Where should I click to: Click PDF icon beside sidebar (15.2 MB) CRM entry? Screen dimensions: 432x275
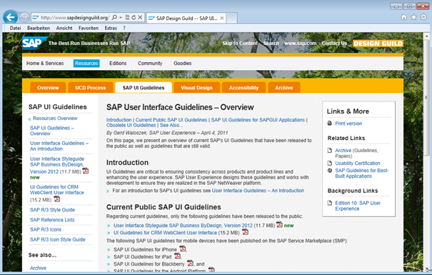[56, 199]
